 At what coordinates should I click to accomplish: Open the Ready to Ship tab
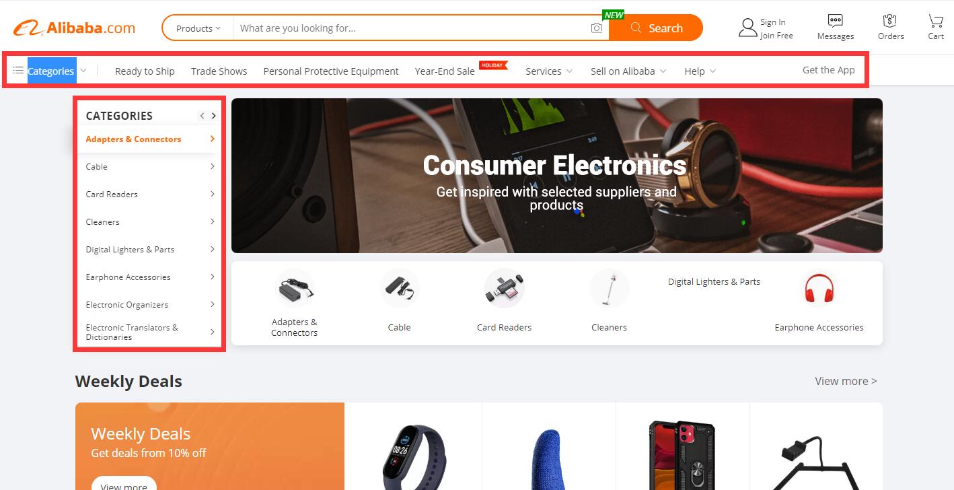145,71
